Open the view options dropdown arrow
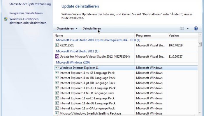Image resolution: width=204 pixels, height=116 pixels. [x=188, y=28]
